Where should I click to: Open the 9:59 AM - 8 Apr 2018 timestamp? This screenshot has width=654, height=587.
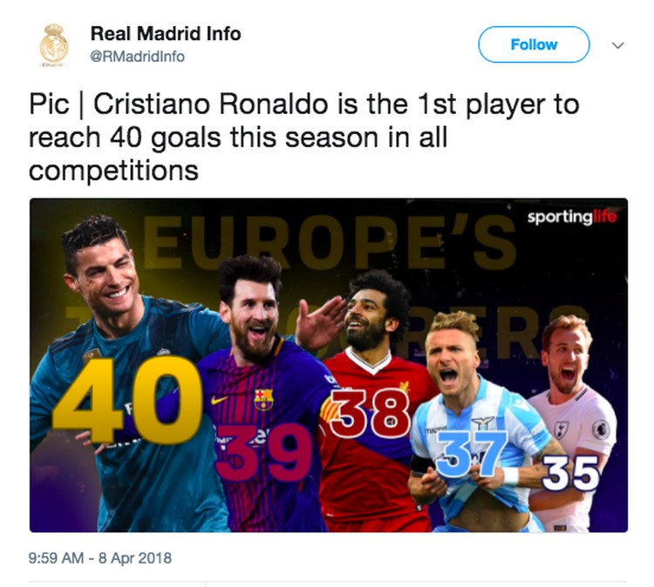(99, 558)
